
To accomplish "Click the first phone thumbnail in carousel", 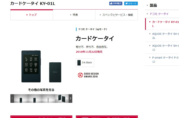I will [x=21, y=99].
